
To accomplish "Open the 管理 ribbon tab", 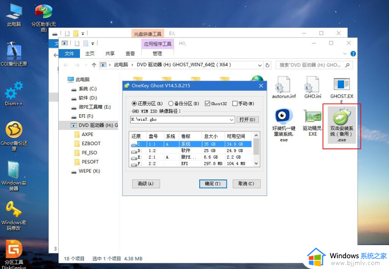I will pyautogui.click(x=157, y=53).
